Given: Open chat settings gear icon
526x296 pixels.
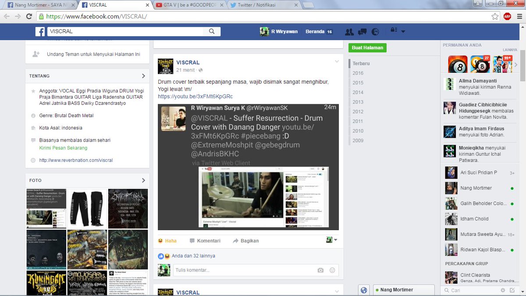Looking at the screenshot, I should (503, 290).
